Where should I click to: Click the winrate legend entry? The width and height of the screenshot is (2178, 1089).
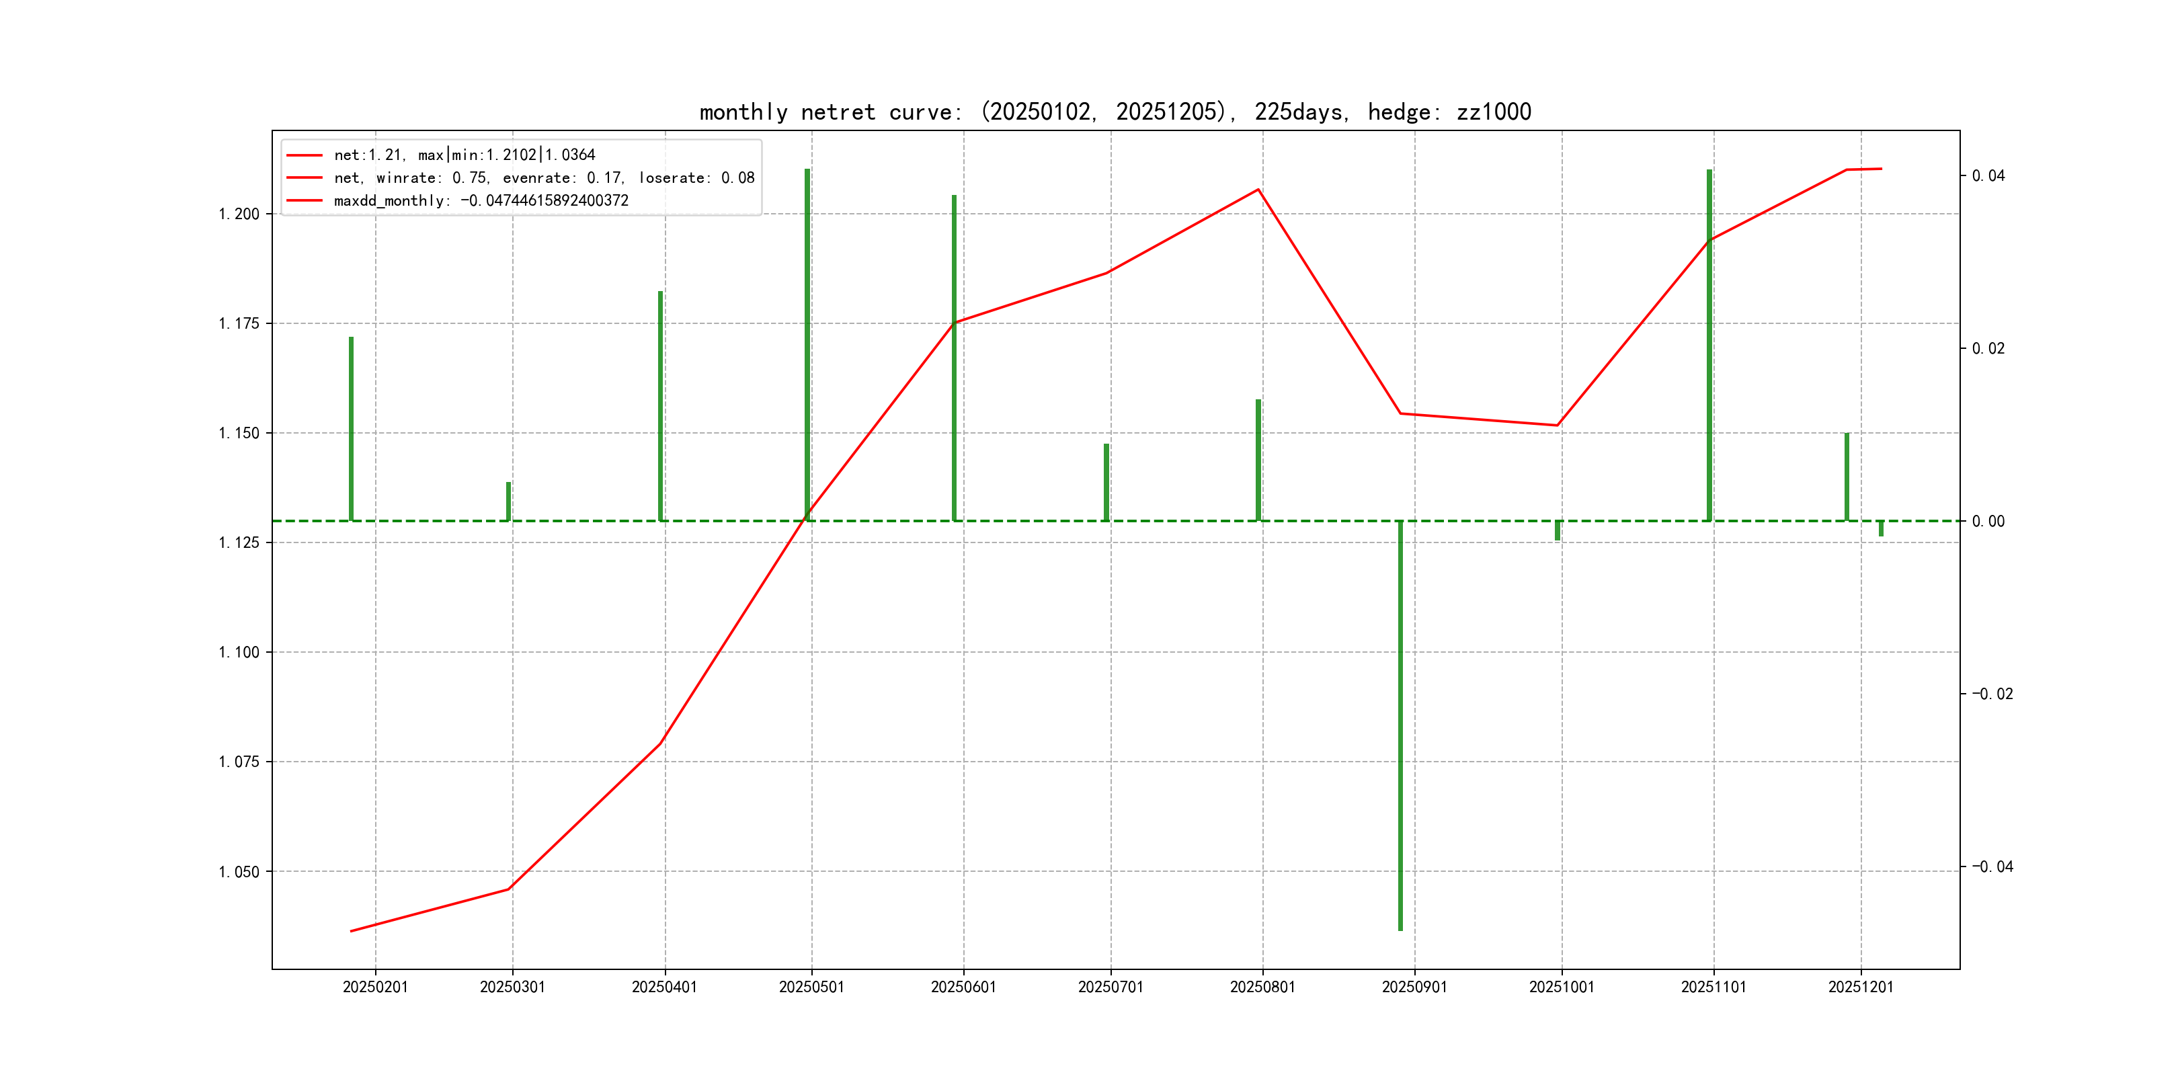[544, 177]
